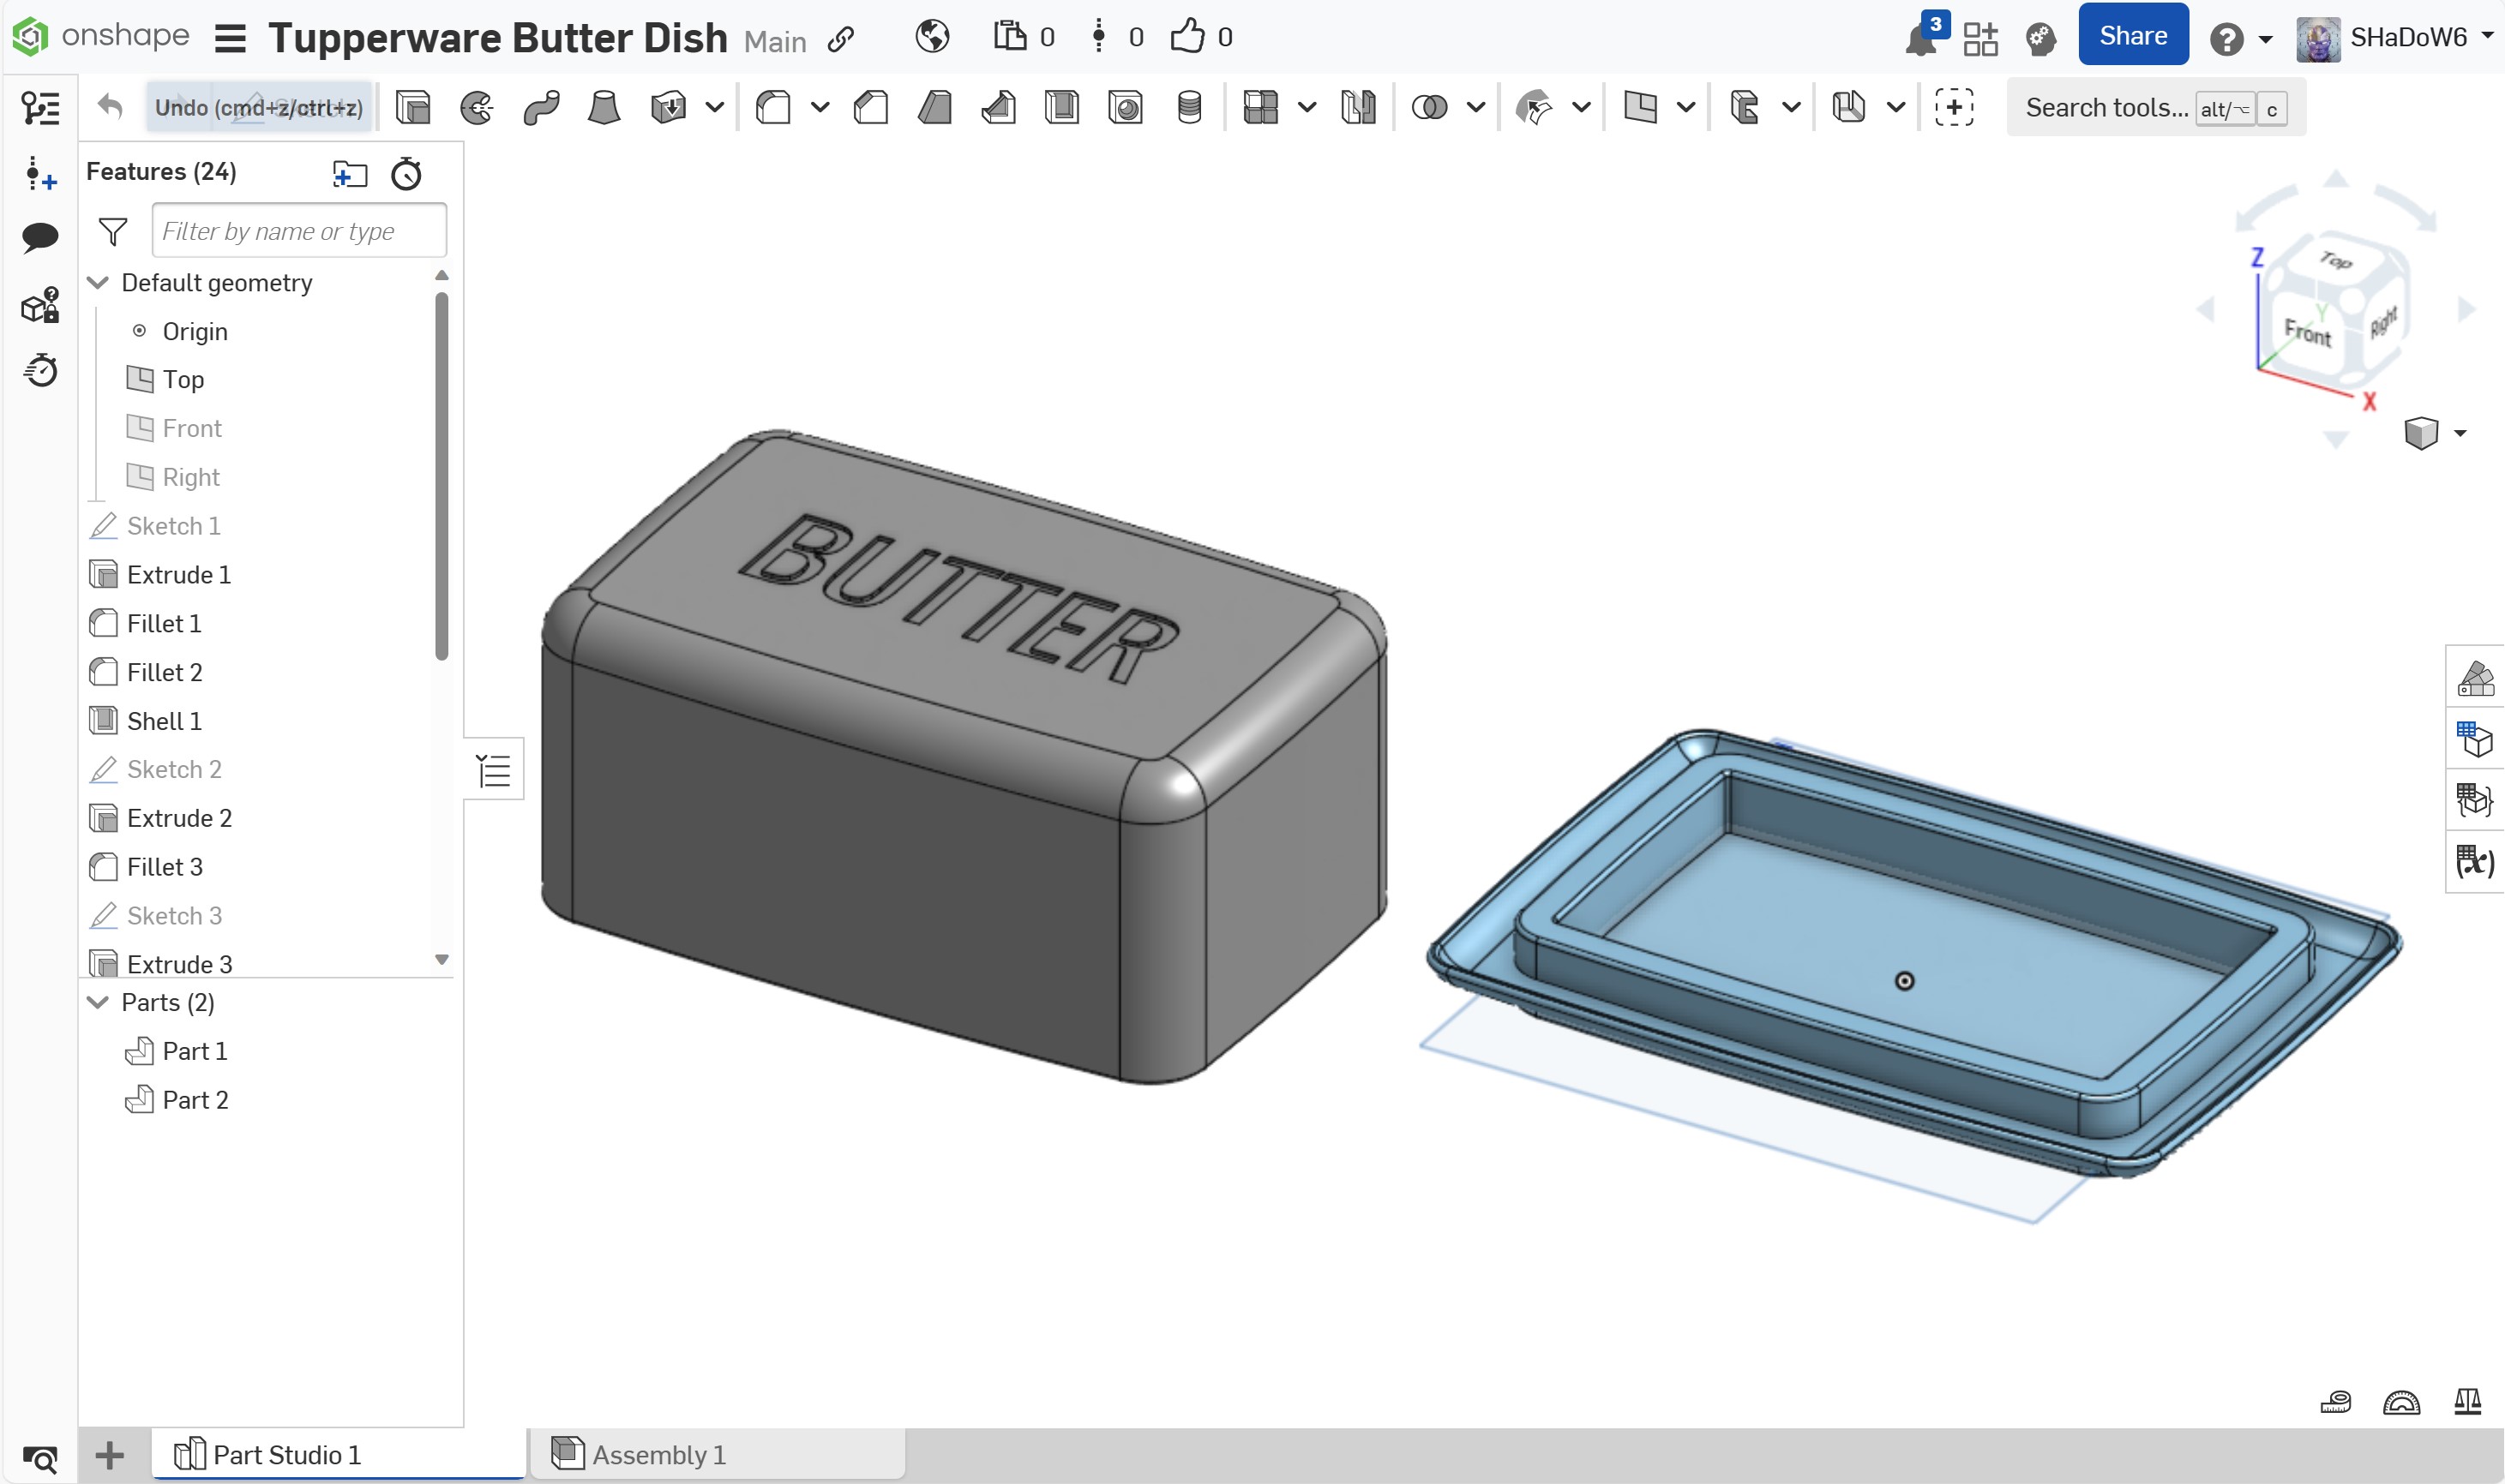
Task: Select the Sweep tool
Action: 541,107
